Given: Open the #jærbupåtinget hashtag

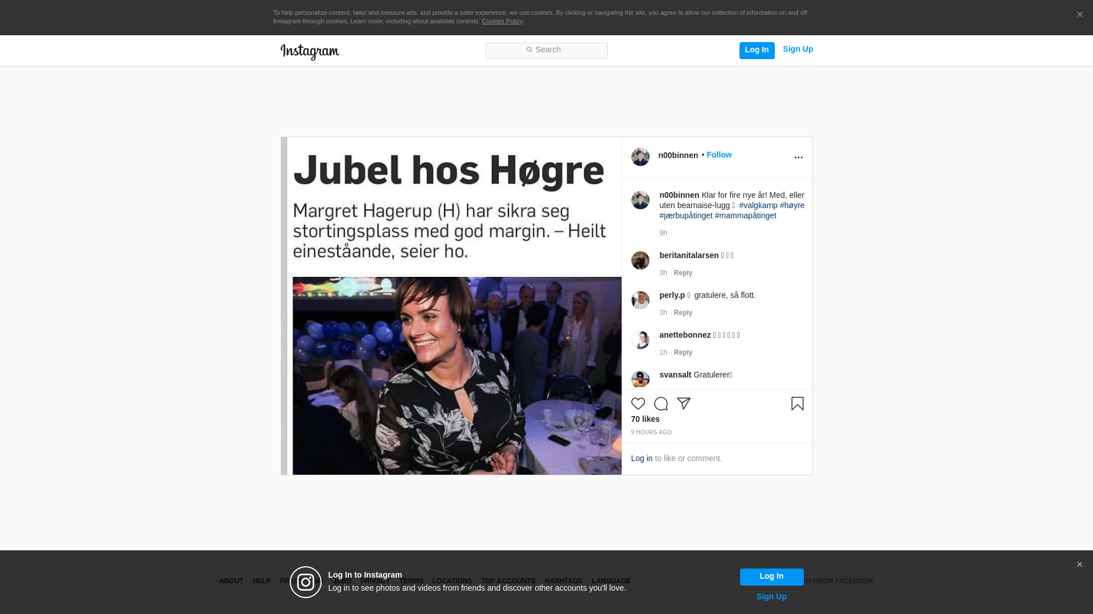Looking at the screenshot, I should (x=686, y=215).
